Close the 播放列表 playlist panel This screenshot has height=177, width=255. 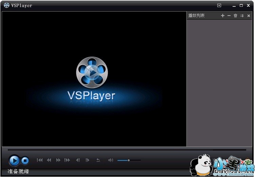pos(249,16)
